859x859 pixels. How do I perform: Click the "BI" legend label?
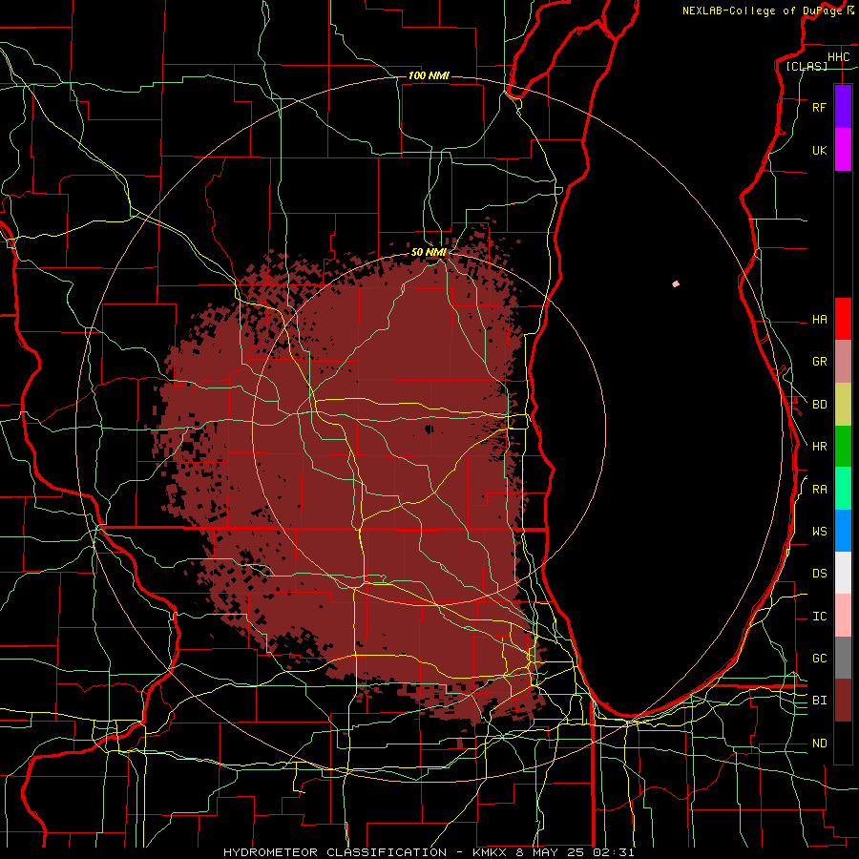(x=819, y=701)
